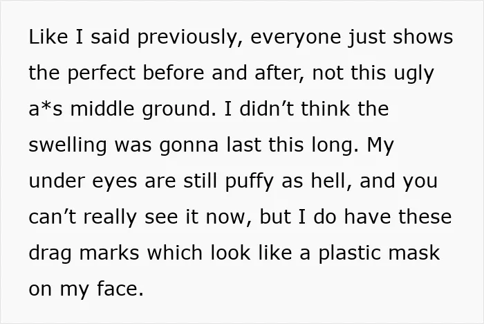The image size is (484, 324).
Task: Click the censored word "a*s"
Action: click(46, 109)
